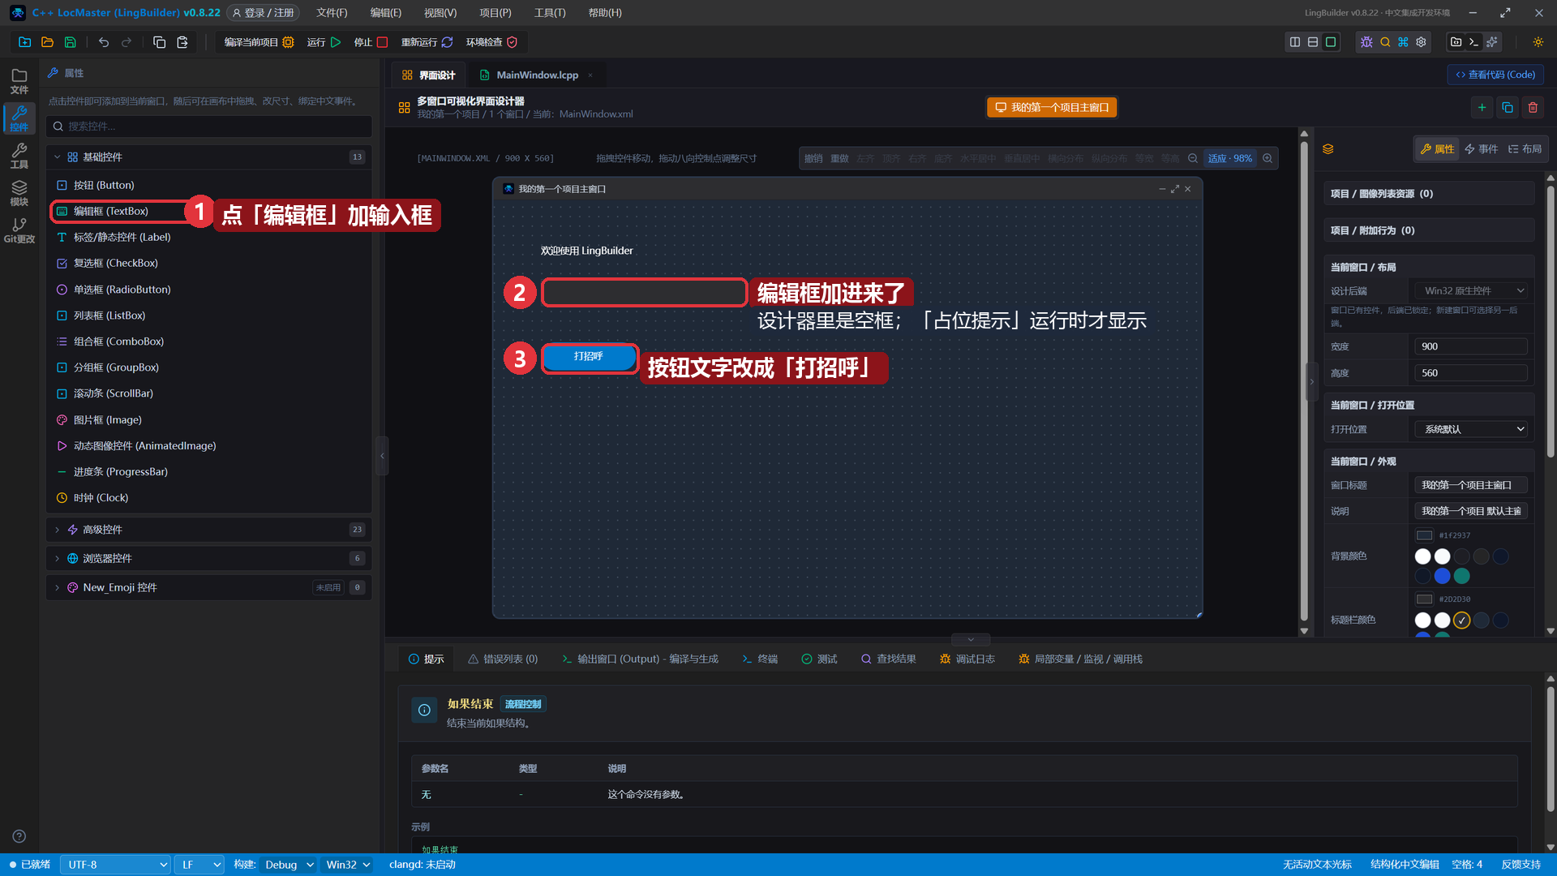This screenshot has height=876, width=1557.
Task: Pick the blue background color swatch
Action: coord(1442,576)
